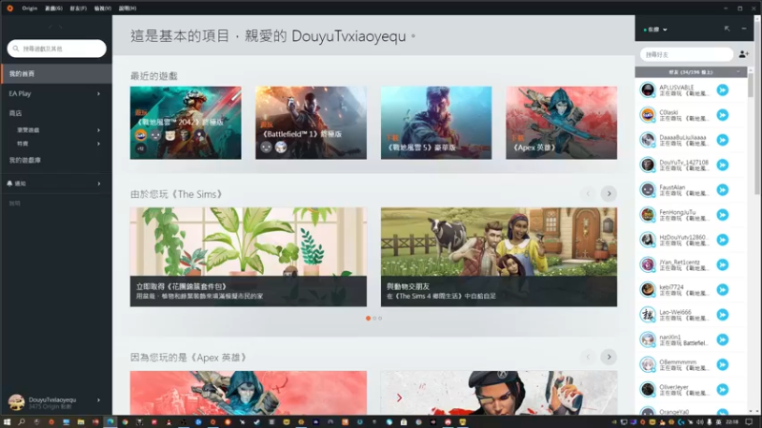Open the 說明(H) menu
Viewport: 762px width, 428px height.
[128, 9]
